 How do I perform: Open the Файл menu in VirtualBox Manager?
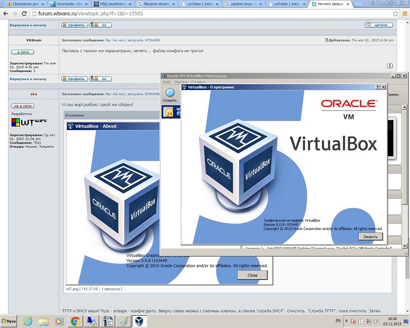tap(167, 82)
